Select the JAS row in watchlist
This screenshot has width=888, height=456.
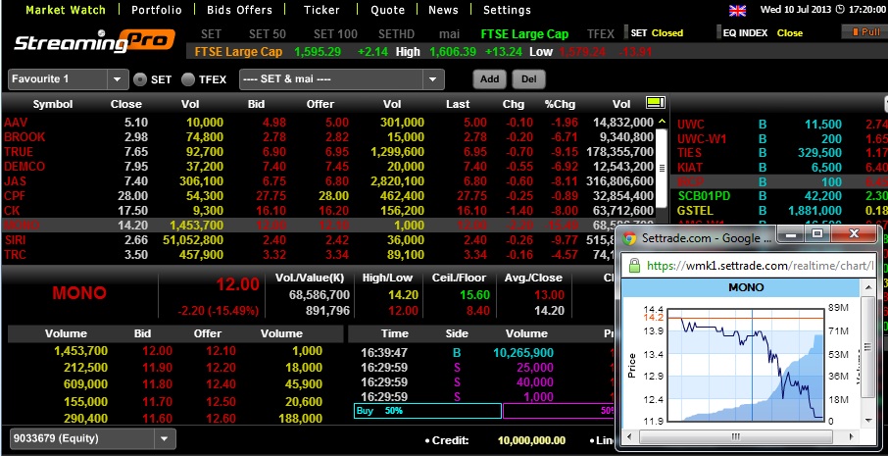[x=328, y=180]
